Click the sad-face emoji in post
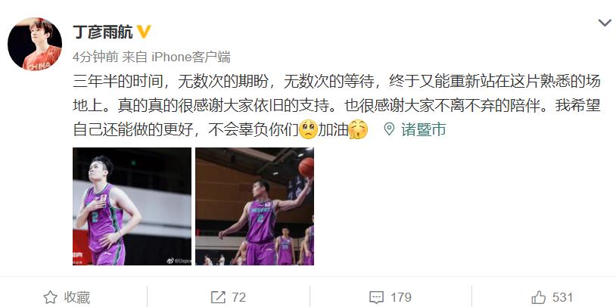 (308, 129)
